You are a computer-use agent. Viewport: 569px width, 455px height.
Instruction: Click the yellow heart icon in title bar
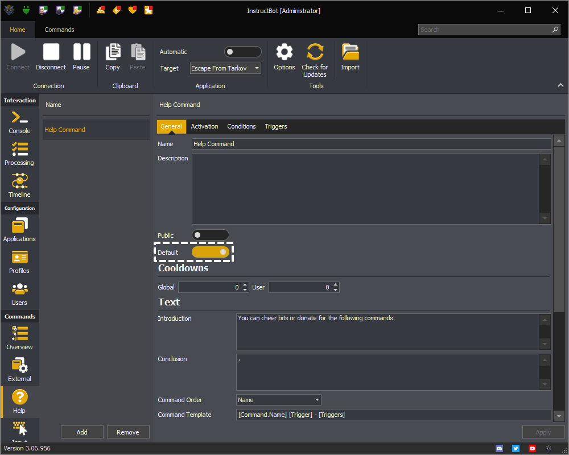(x=133, y=10)
